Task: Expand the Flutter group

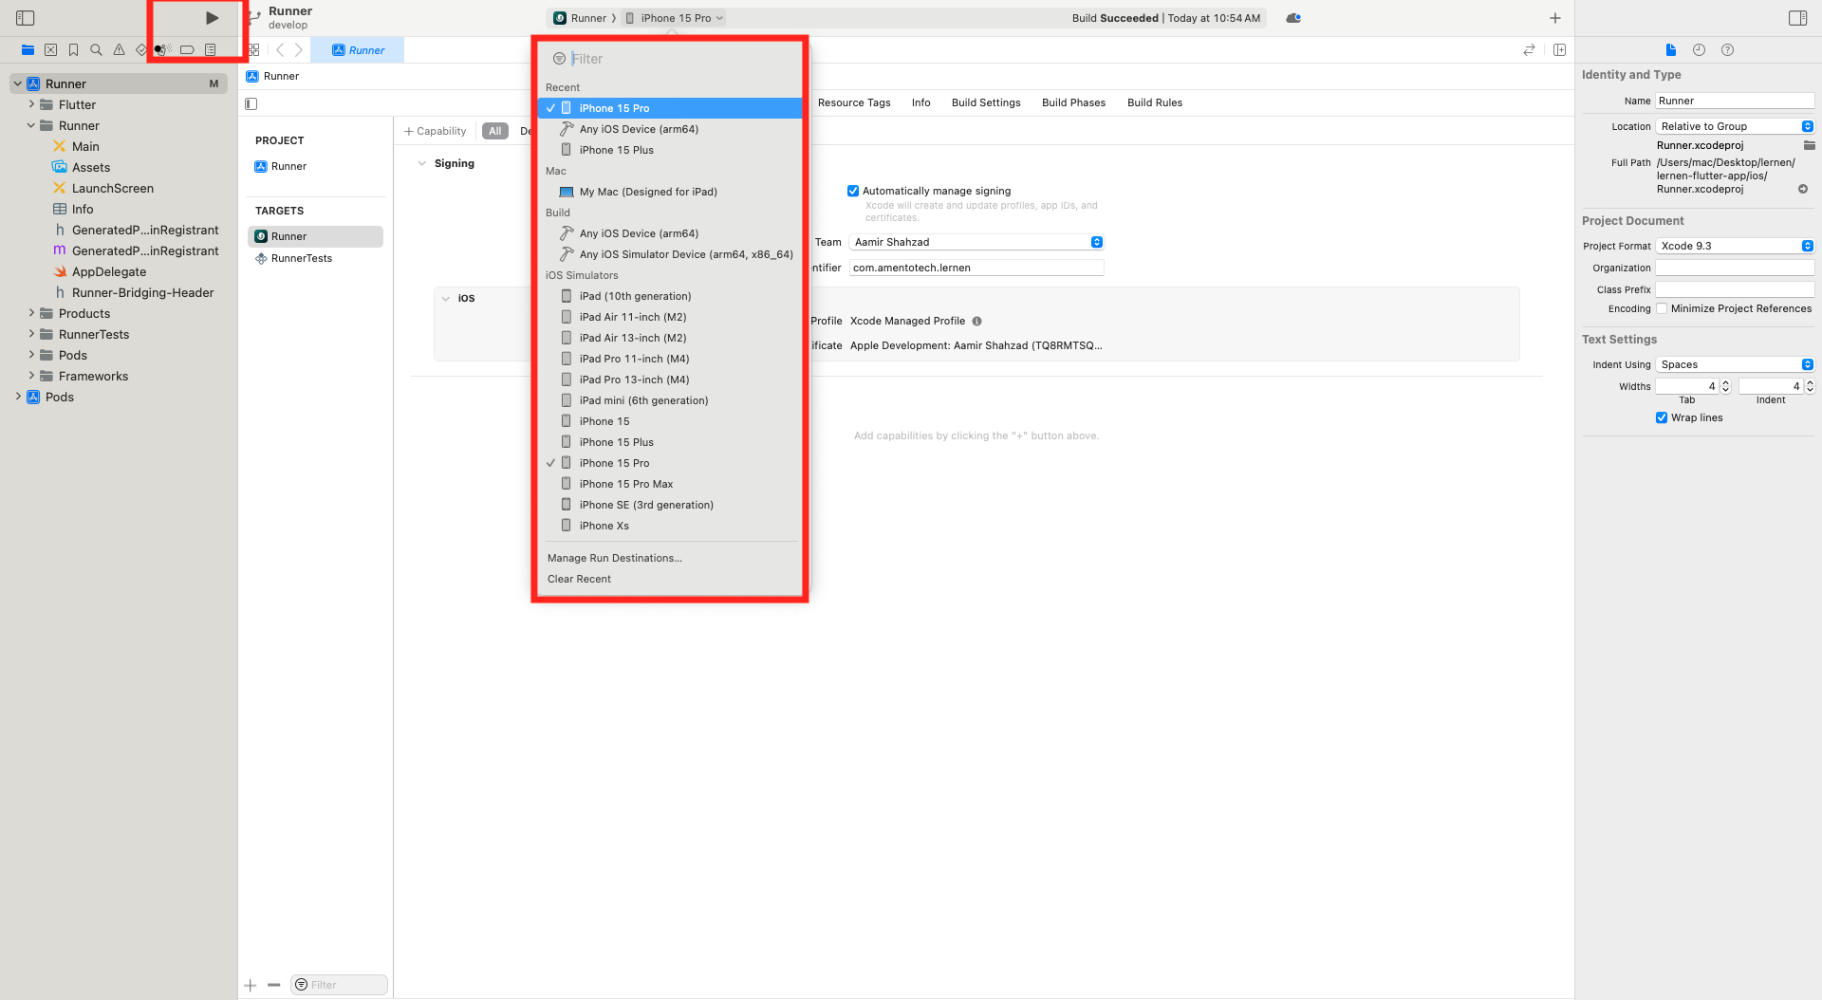Action: coord(31,104)
